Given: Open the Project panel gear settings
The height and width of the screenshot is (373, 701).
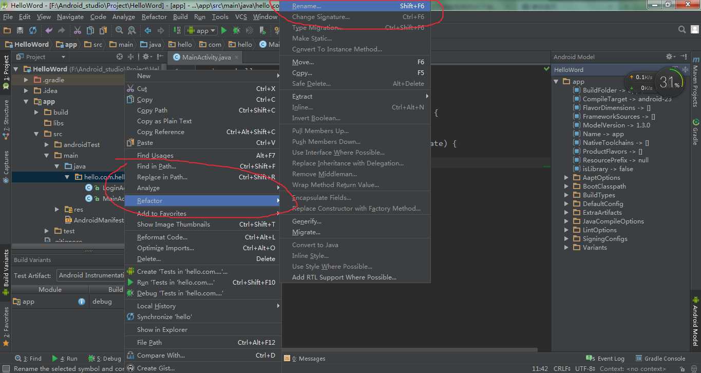Looking at the screenshot, I should pyautogui.click(x=147, y=57).
